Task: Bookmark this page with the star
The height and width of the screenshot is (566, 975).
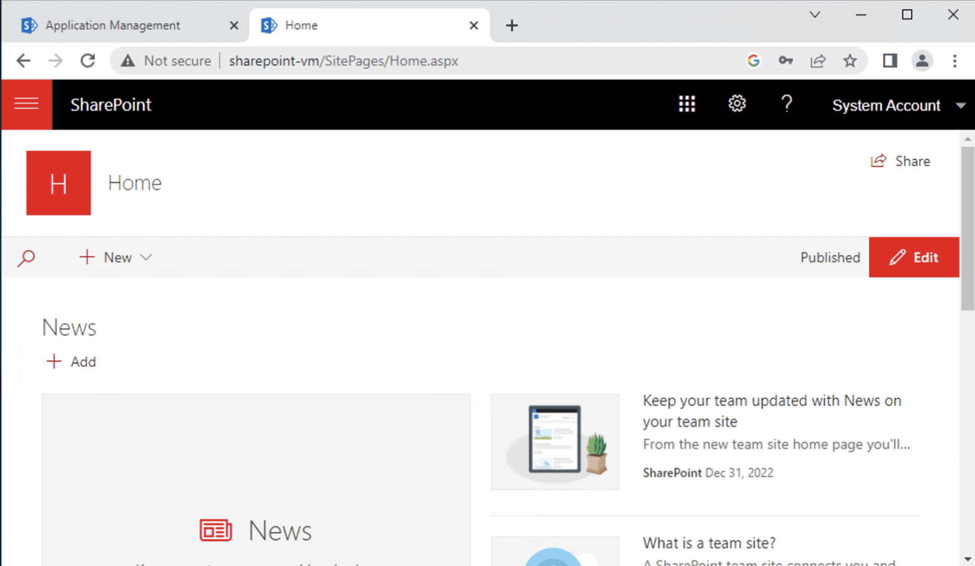Action: [x=850, y=61]
